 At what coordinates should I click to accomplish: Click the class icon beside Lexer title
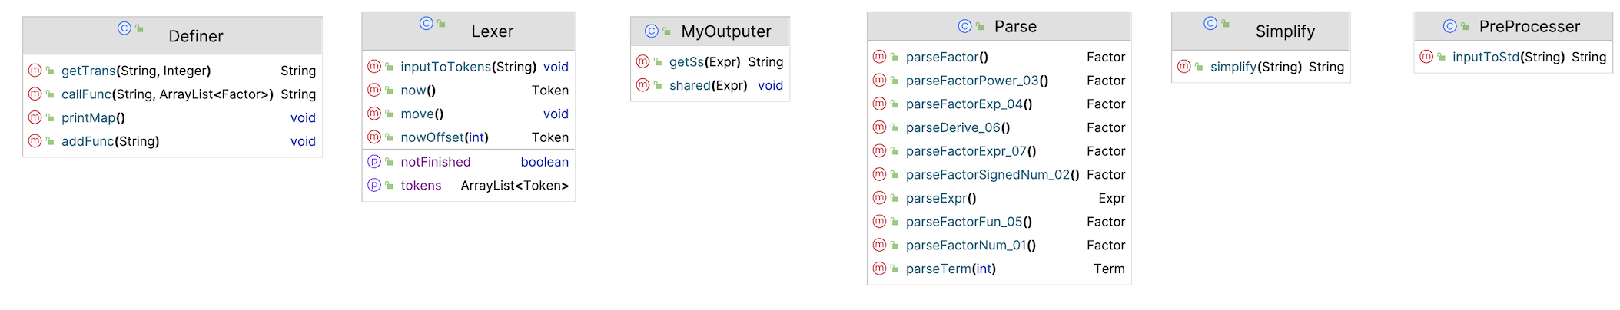(x=427, y=24)
